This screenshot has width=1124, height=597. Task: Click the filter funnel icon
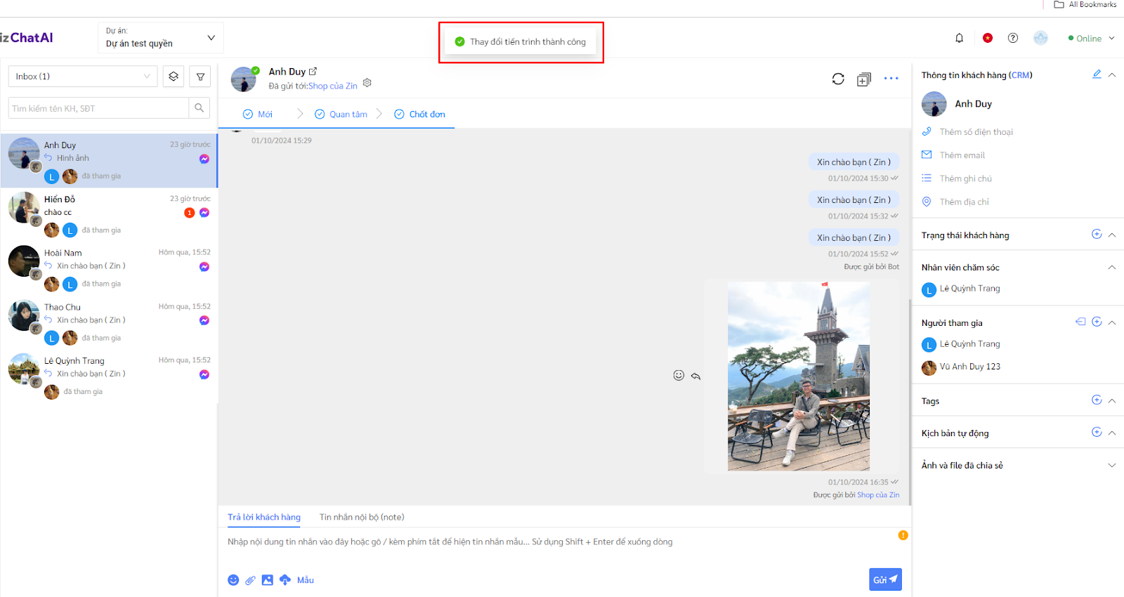(x=200, y=77)
